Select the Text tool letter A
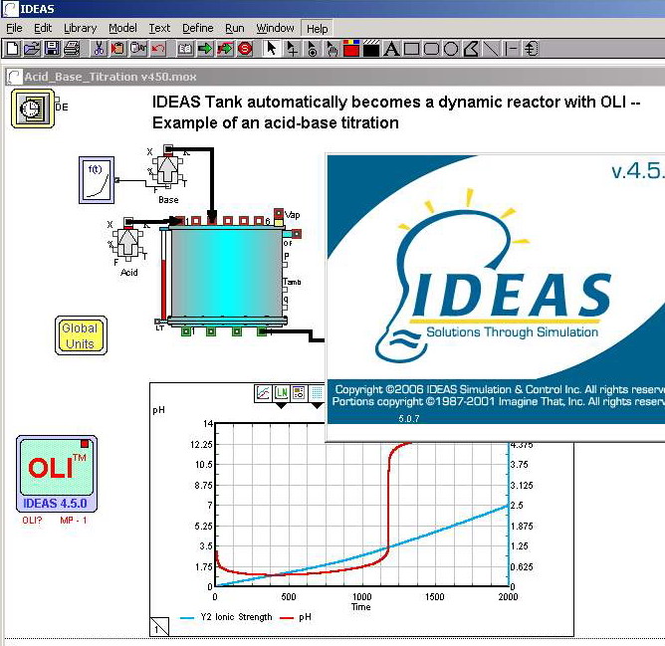665x646 pixels. point(391,49)
